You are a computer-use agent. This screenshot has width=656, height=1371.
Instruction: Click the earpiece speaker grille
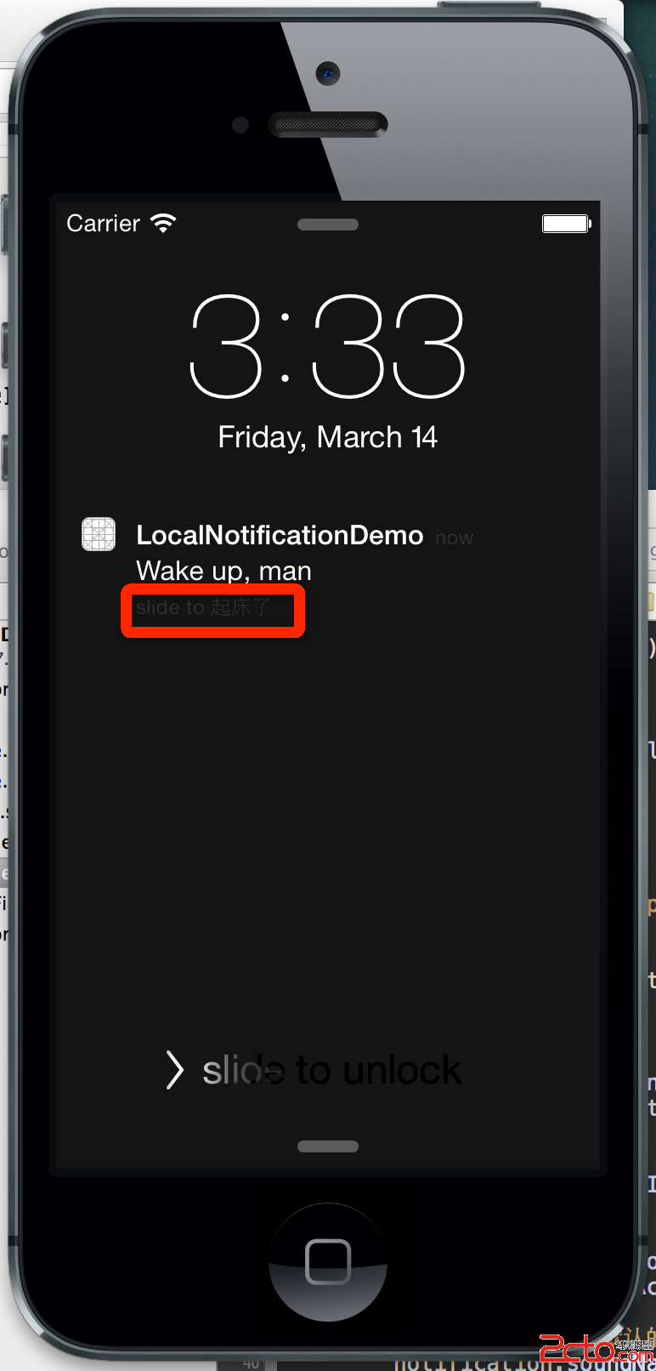(328, 125)
